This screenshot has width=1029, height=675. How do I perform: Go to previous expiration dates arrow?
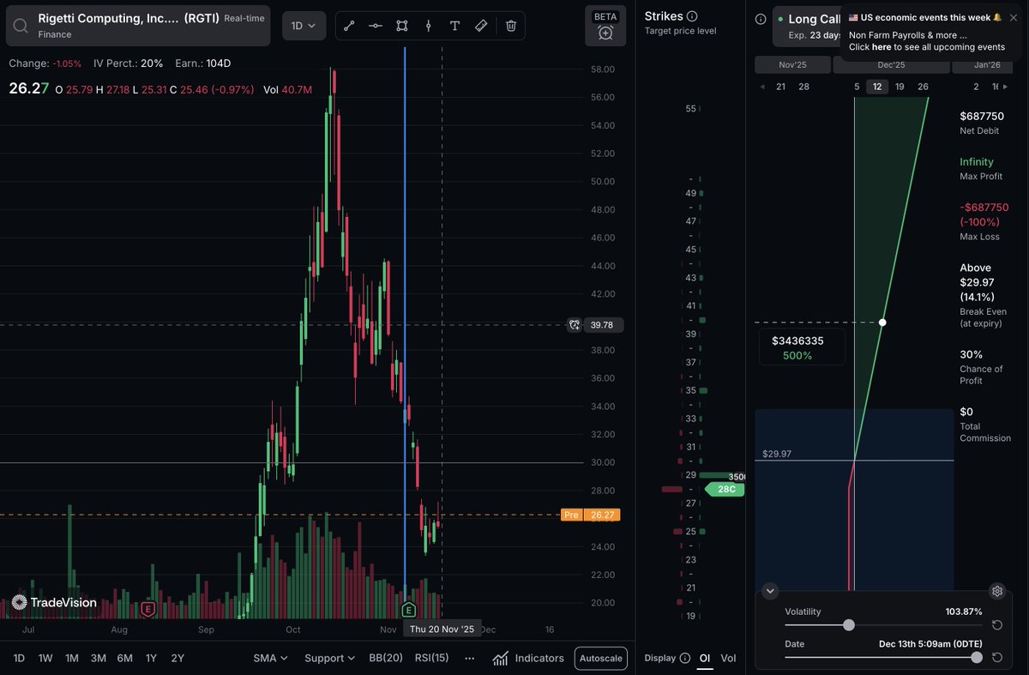pyautogui.click(x=763, y=87)
